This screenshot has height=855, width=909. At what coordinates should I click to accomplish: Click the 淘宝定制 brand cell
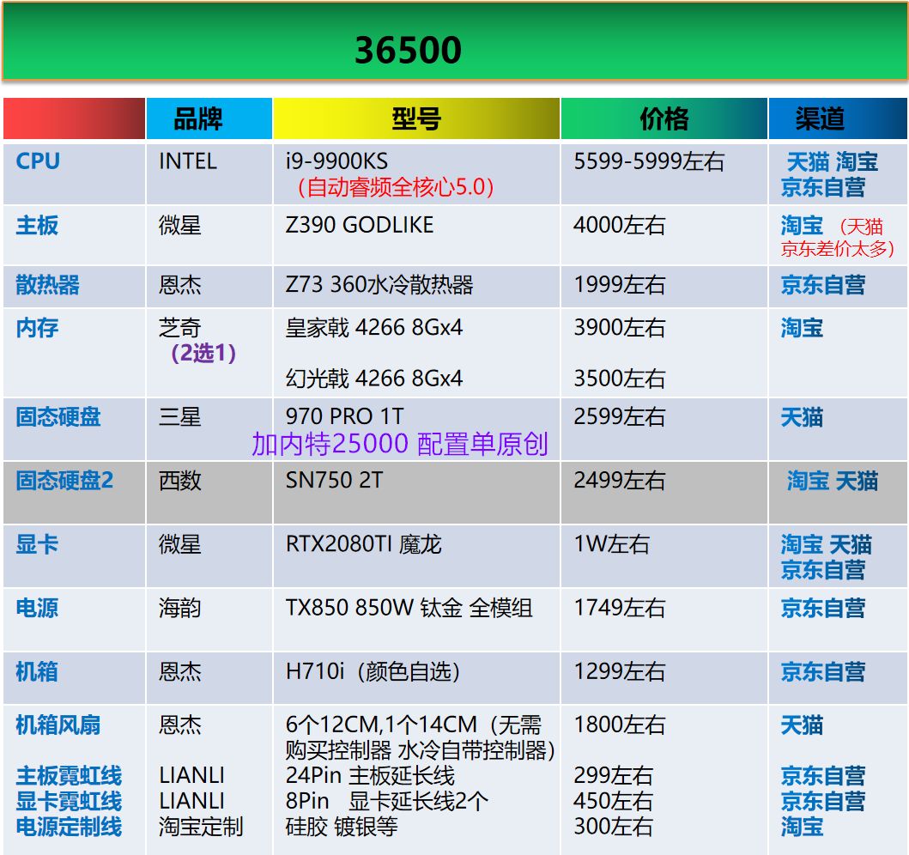(201, 827)
